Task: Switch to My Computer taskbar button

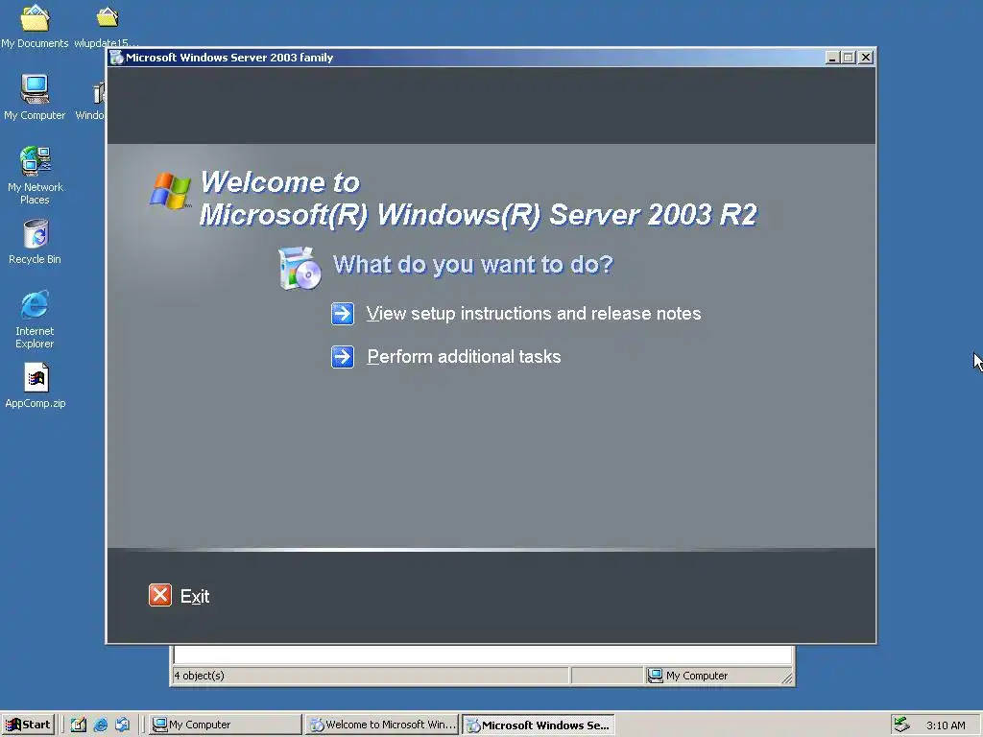Action: point(226,725)
